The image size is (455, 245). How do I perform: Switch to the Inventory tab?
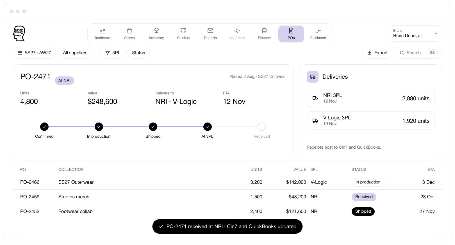pyautogui.click(x=156, y=34)
